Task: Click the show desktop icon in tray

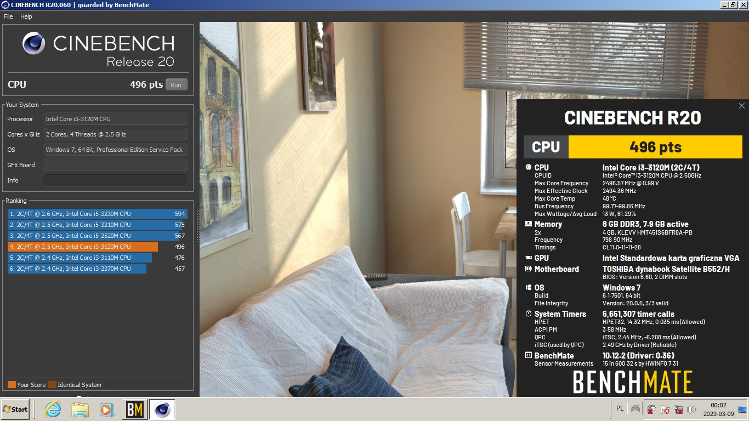Action: 742,409
